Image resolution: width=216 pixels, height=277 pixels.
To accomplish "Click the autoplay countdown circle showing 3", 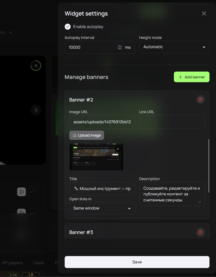I will (x=36, y=66).
